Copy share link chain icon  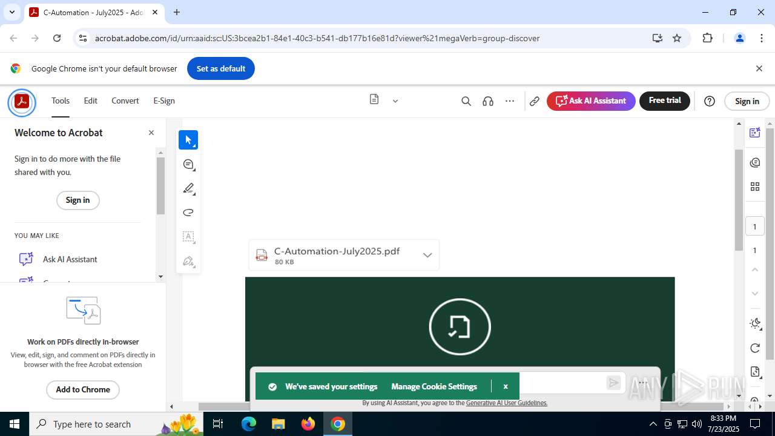534,101
